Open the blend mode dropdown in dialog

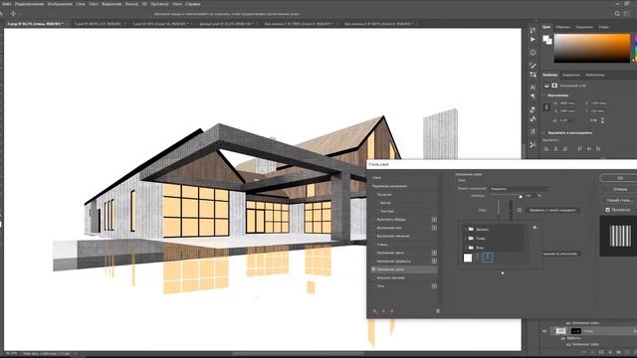[x=519, y=189]
